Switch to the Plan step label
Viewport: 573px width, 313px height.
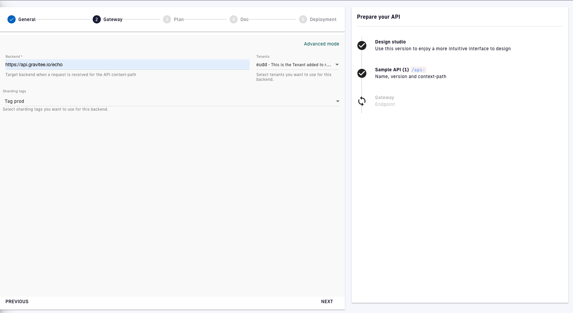tap(179, 20)
